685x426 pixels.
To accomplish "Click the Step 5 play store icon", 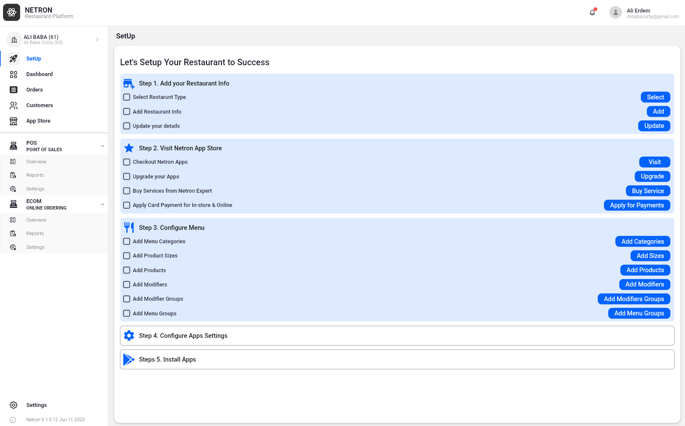I will point(129,359).
